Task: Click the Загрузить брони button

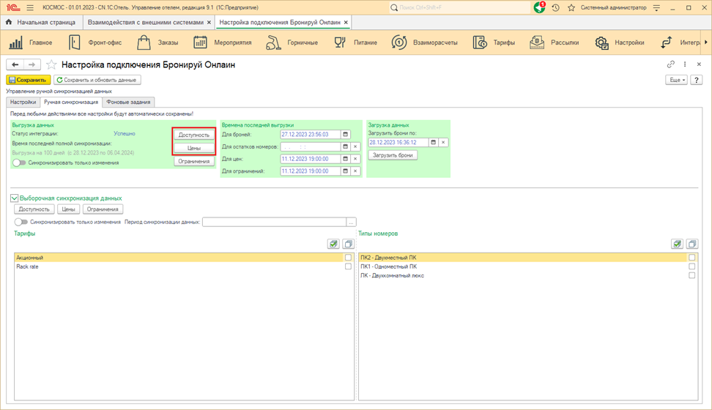Action: (x=393, y=155)
